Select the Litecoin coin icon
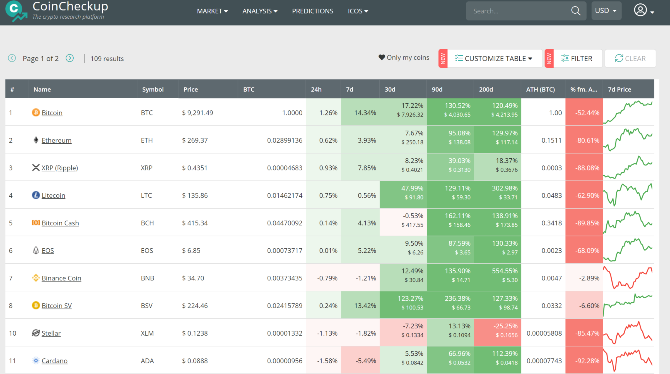Viewport: 670px width, 374px height. pos(36,195)
